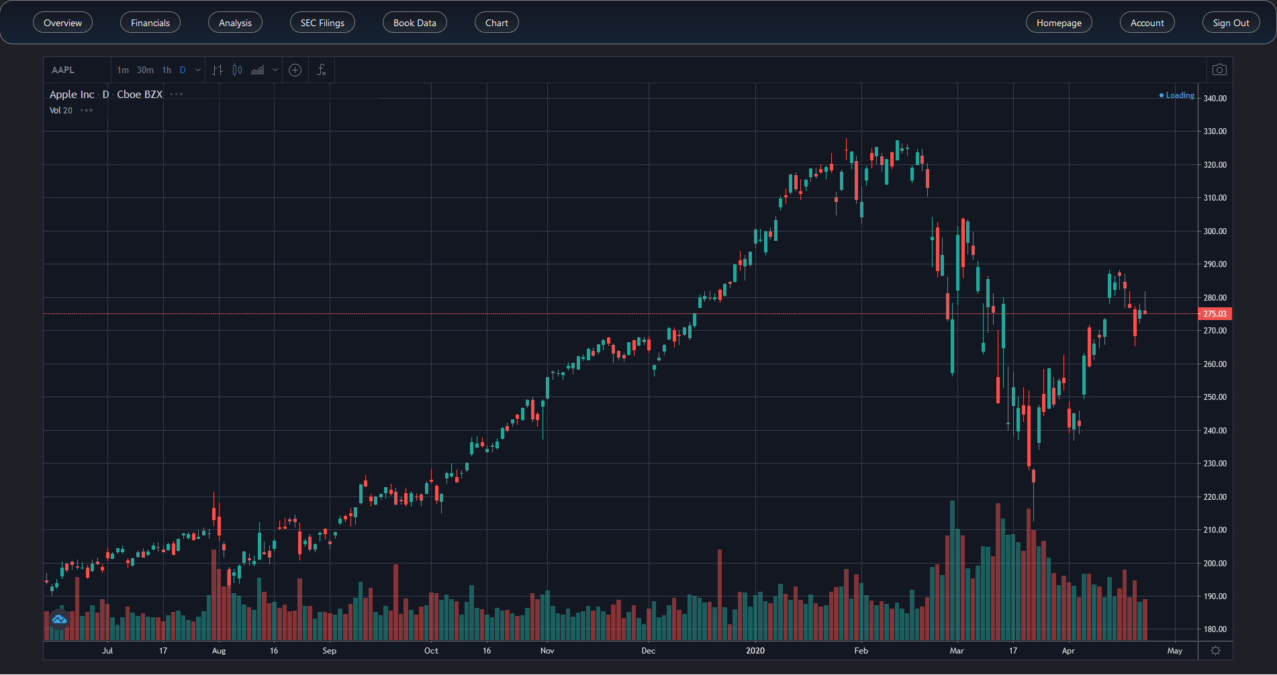Open the more options dots next to Cboe BZX

(177, 95)
